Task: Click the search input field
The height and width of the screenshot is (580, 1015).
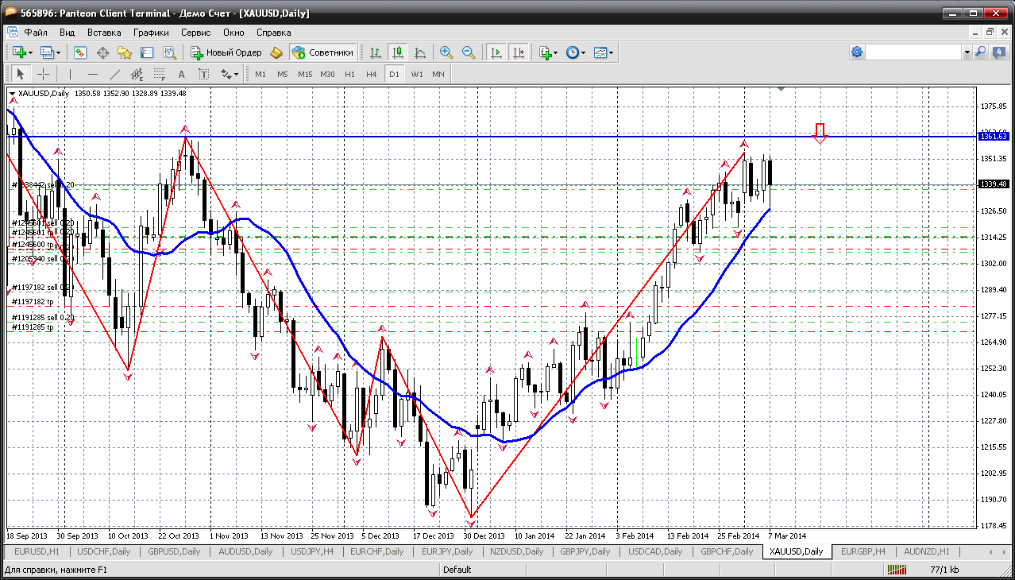Action: [x=913, y=52]
